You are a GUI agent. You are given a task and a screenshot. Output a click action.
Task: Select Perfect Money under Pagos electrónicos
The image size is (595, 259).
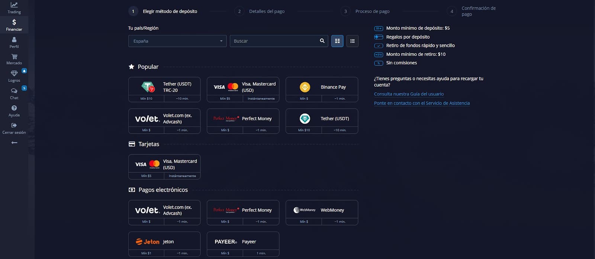click(x=243, y=212)
